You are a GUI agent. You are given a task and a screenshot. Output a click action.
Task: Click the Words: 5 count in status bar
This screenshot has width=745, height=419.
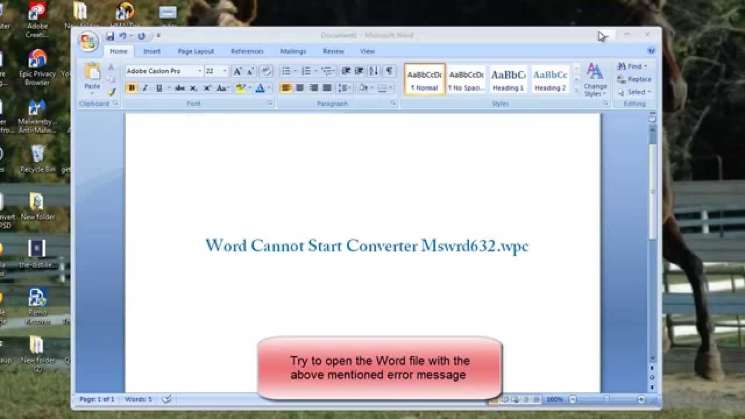coord(139,399)
